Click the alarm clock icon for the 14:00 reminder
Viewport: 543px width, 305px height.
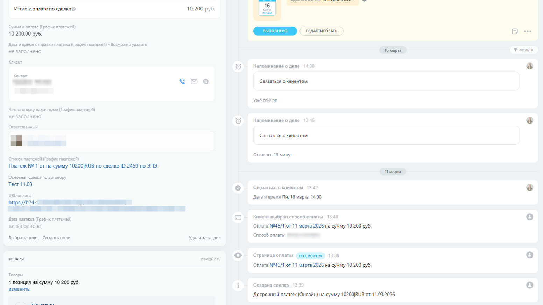pyautogui.click(x=238, y=67)
